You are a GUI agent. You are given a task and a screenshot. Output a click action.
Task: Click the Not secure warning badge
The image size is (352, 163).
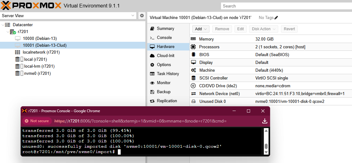point(37,121)
